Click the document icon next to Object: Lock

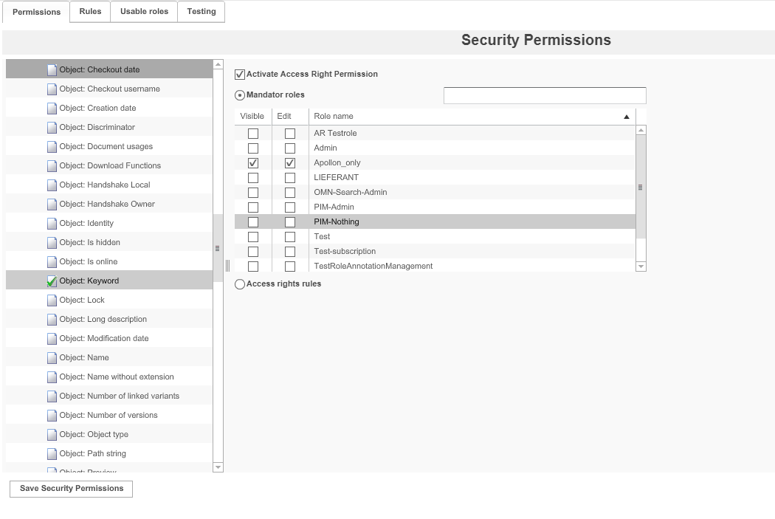coord(51,299)
